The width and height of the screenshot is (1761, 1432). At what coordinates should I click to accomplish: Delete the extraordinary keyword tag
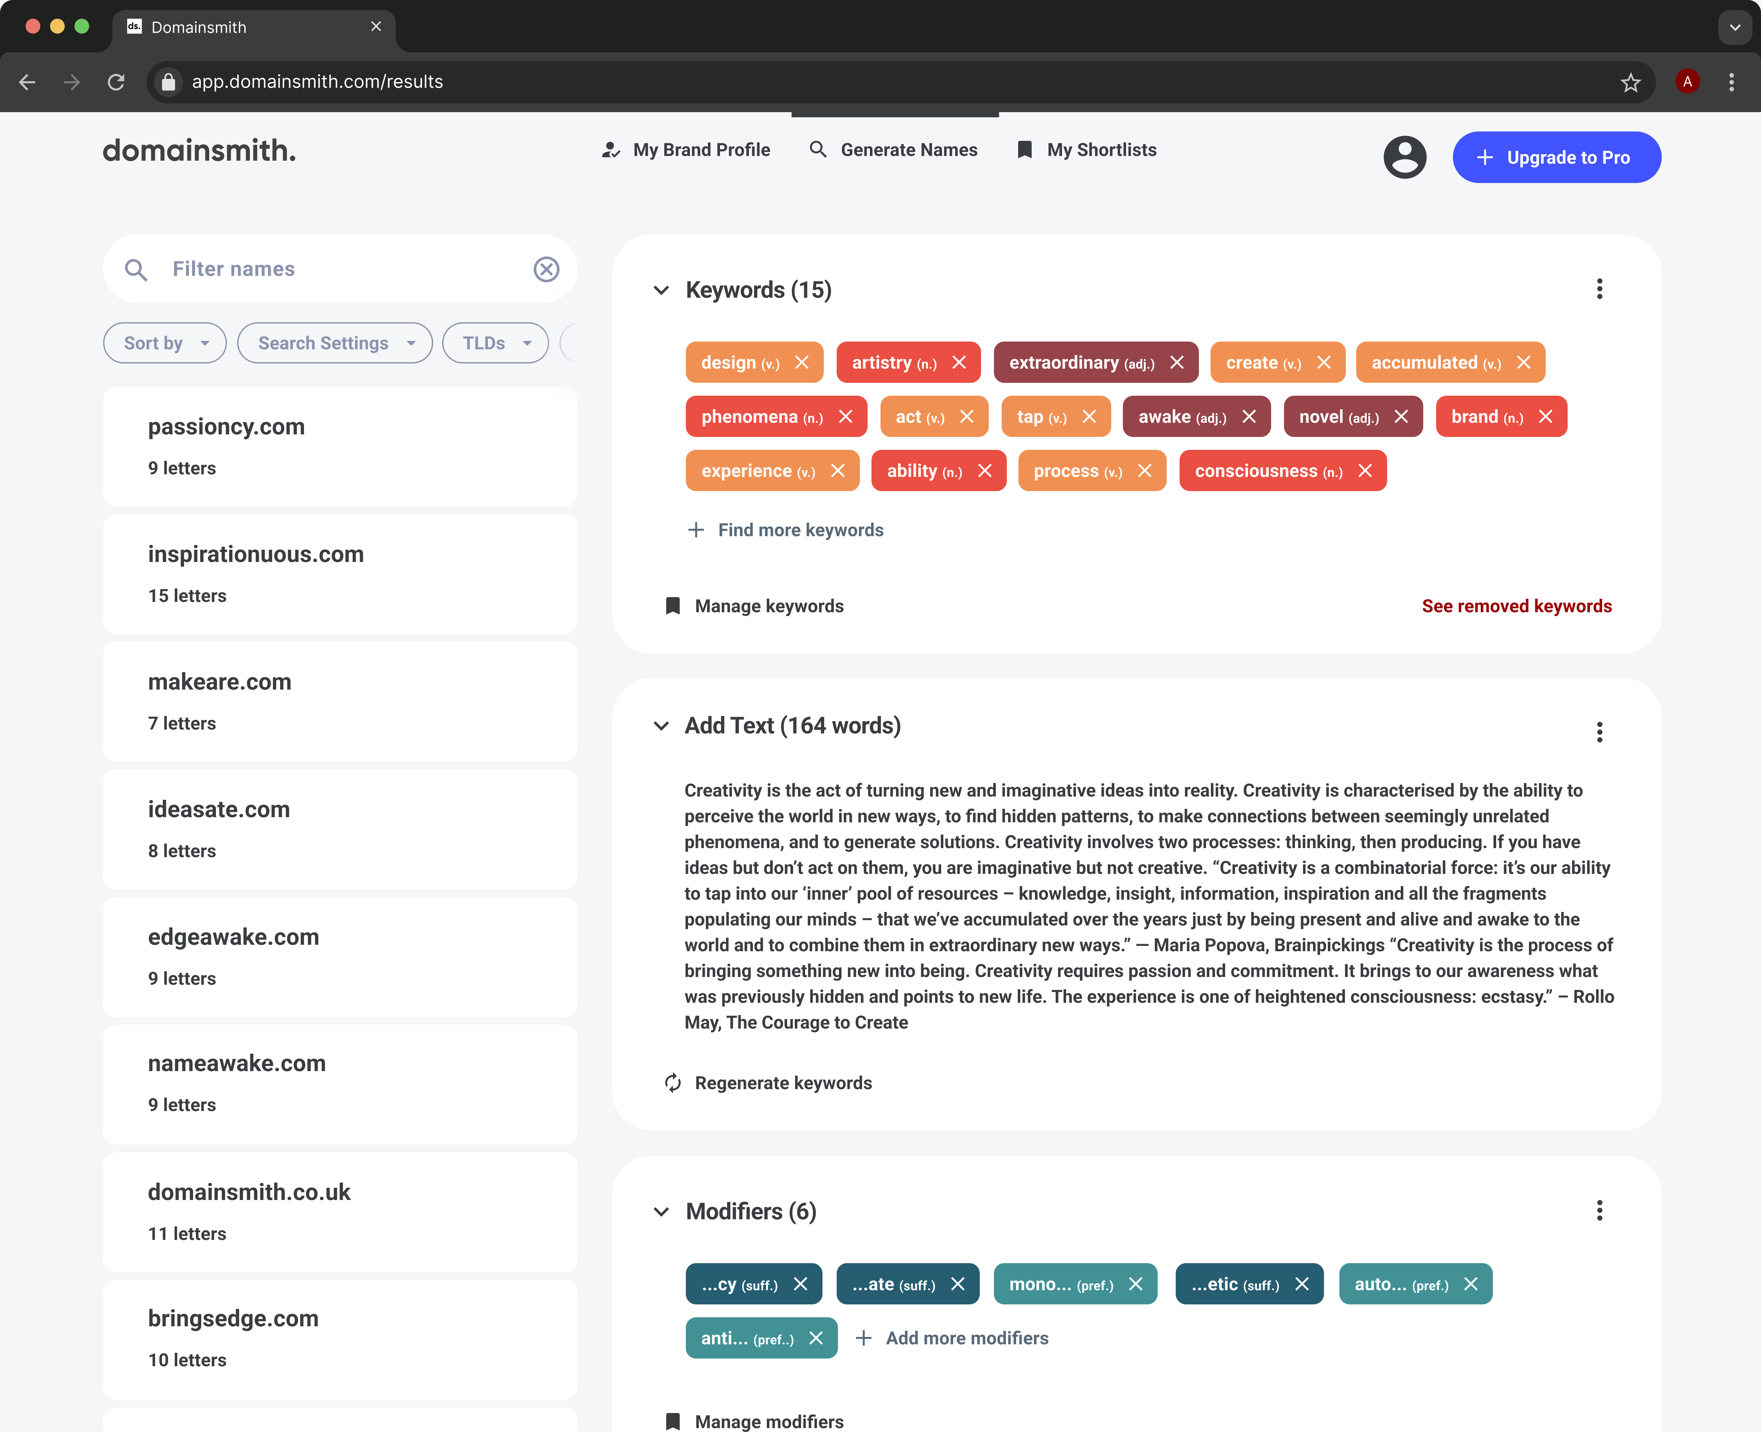point(1177,363)
